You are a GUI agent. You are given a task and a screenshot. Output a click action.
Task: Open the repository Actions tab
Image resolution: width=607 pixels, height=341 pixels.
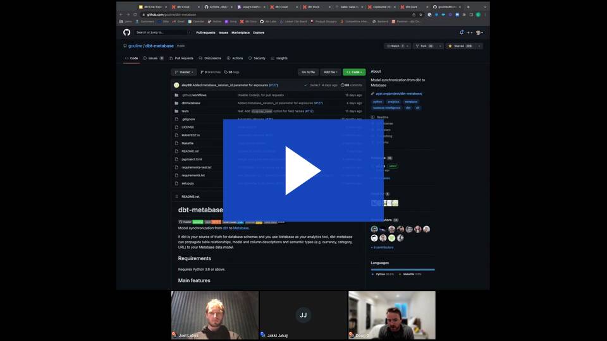coord(235,58)
